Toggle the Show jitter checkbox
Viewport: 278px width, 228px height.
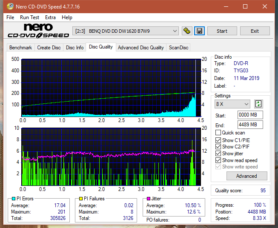(218, 153)
